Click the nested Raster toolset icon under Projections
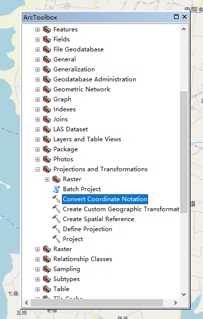 point(56,179)
